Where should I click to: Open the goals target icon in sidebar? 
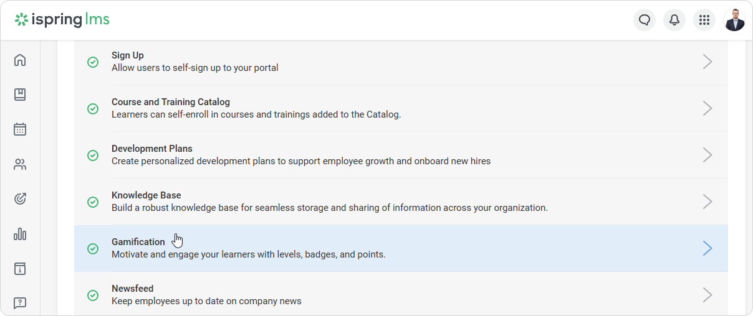click(20, 199)
